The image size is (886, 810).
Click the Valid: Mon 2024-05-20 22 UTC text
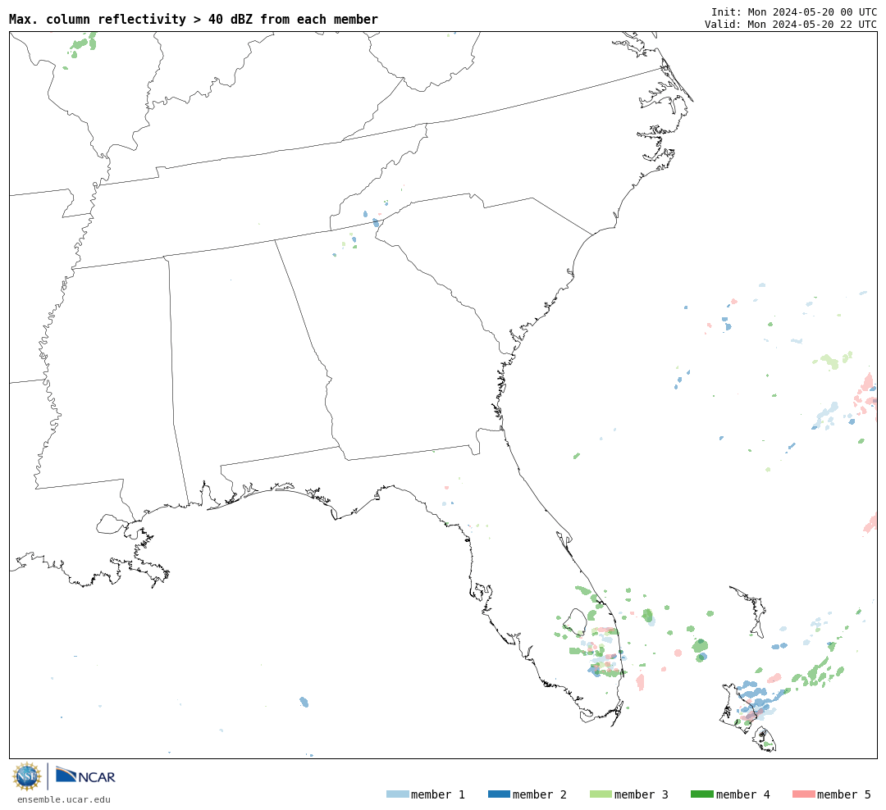tap(791, 25)
